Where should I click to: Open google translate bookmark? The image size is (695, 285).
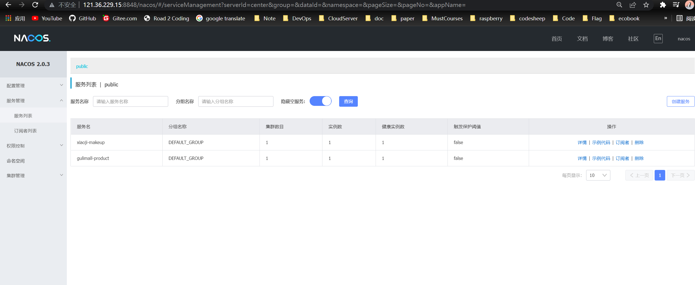point(221,18)
